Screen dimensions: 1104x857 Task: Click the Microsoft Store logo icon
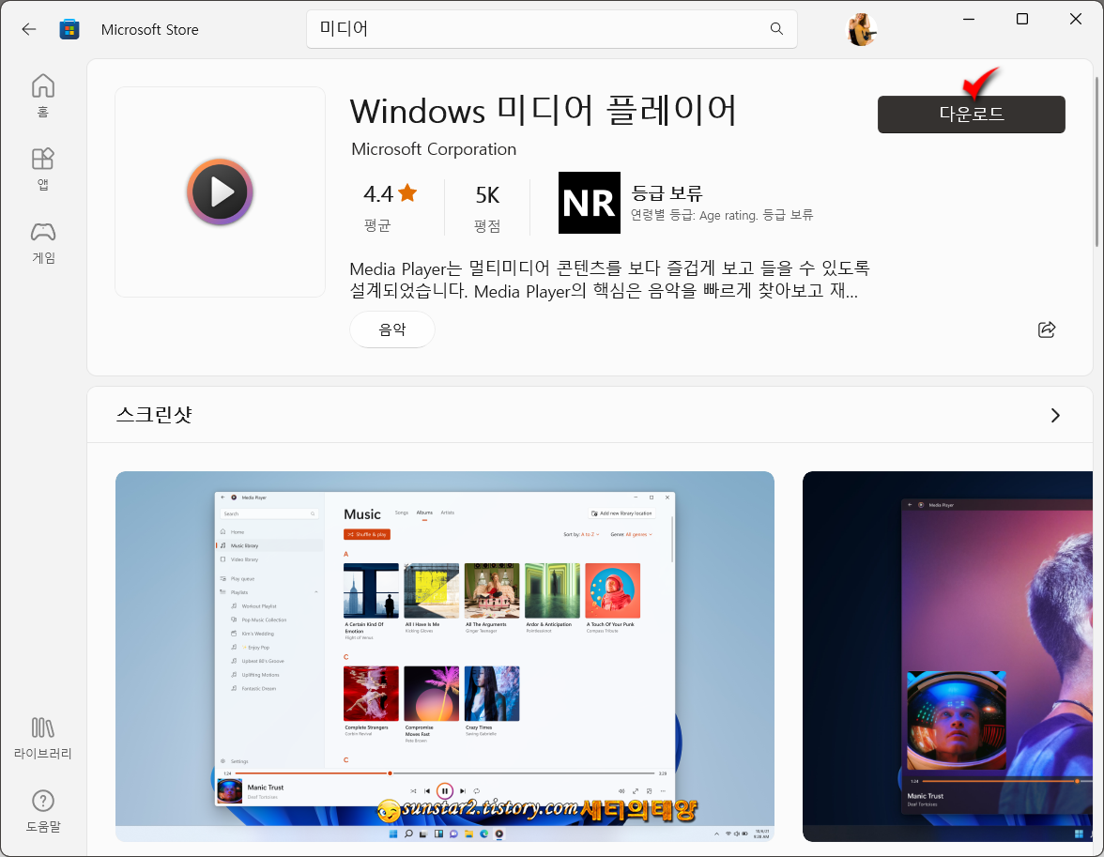click(69, 29)
